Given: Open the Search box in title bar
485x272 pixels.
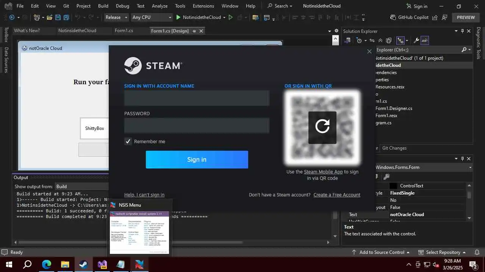Looking at the screenshot, I should pos(280,6).
